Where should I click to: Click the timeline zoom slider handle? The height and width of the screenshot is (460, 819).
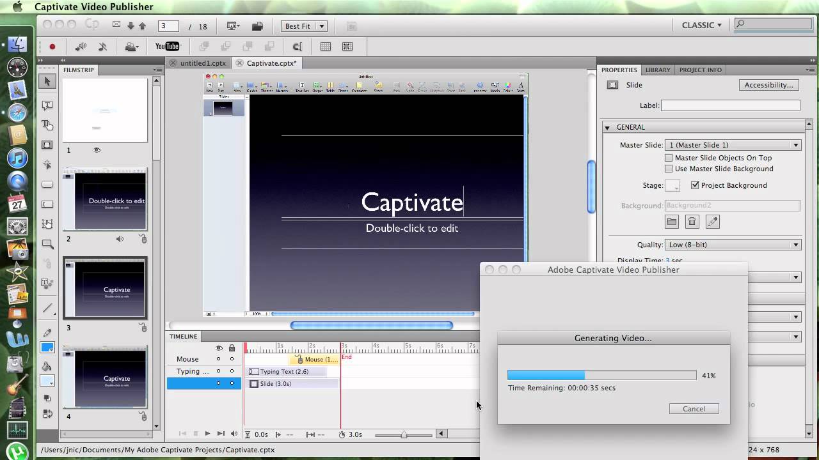coord(404,434)
